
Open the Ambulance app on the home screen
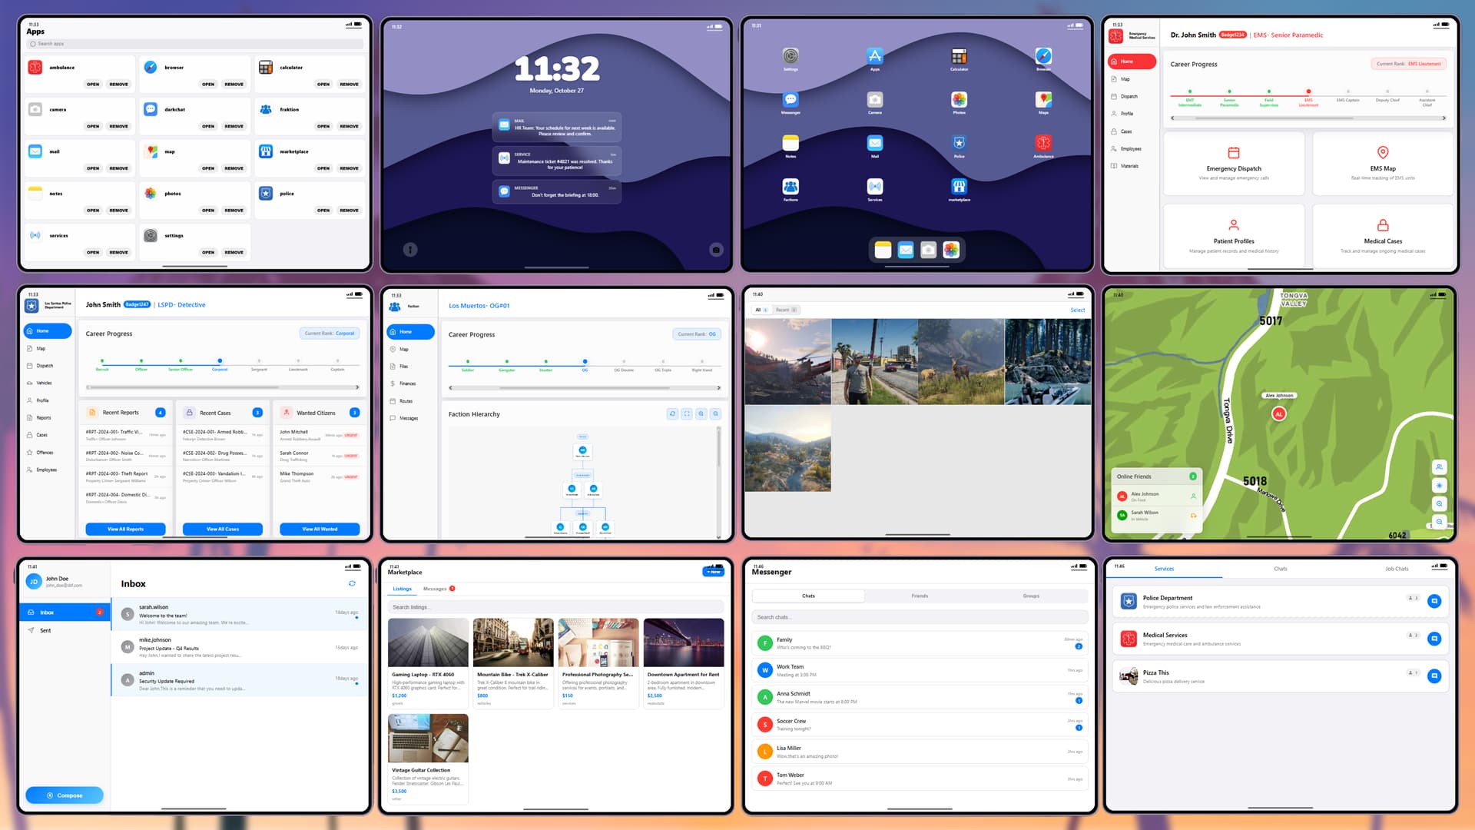pyautogui.click(x=1042, y=144)
